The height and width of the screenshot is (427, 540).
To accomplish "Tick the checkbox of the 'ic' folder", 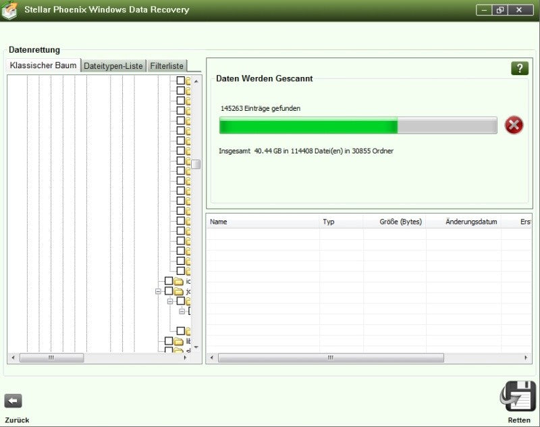I will coord(168,281).
